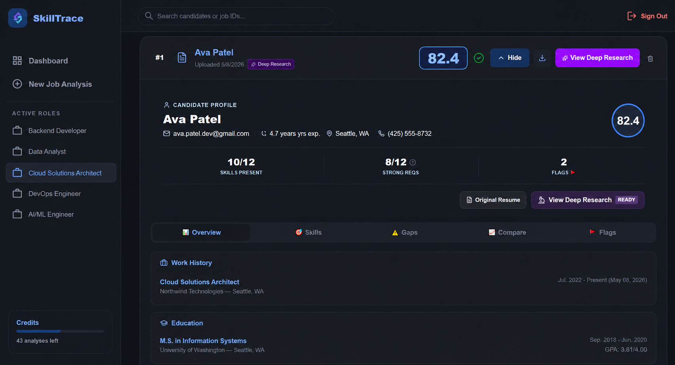Click the Education graduation cap icon
The image size is (675, 365).
coord(164,323)
